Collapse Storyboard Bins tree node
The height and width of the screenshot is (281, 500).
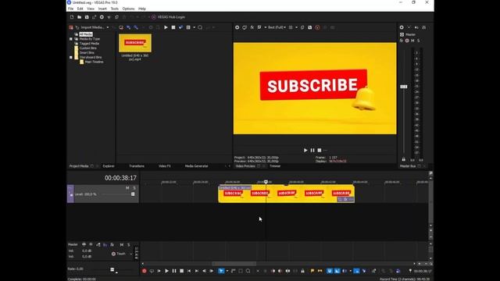coord(71,57)
